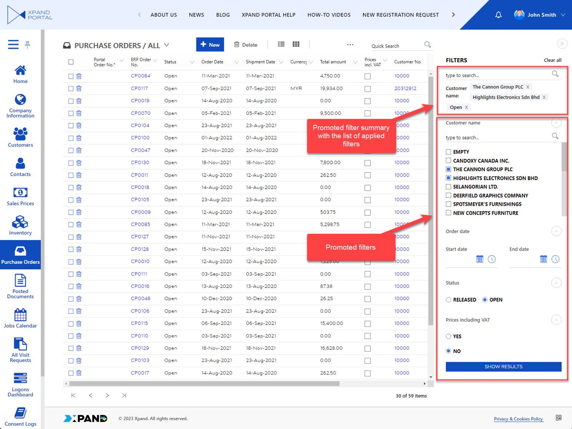Collapse the Order date filter section
Image resolution: width=572 pixels, height=429 pixels.
point(556,231)
